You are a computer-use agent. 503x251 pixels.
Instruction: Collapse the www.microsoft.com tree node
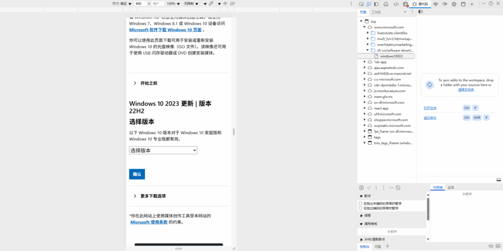tap(364, 28)
